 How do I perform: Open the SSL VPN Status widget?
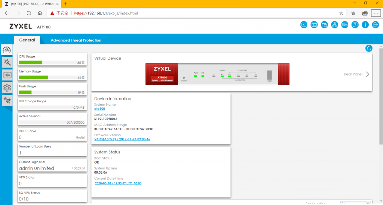tap(52, 196)
